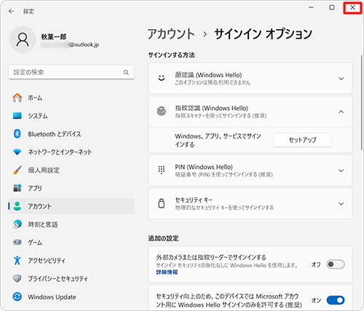Minimize the Settings window
The height and width of the screenshot is (311, 364).
(x=311, y=7)
